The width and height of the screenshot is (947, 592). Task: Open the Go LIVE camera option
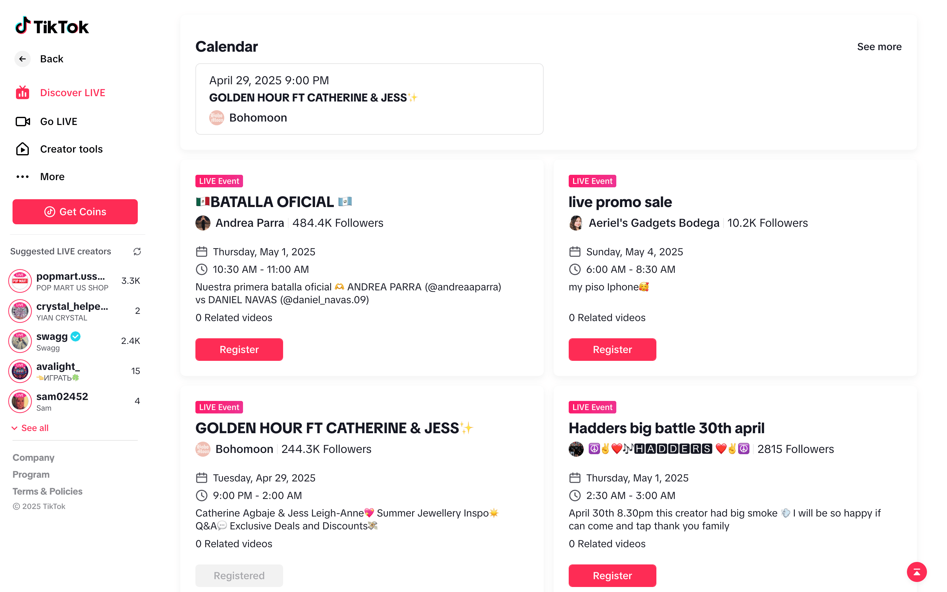[x=23, y=122]
